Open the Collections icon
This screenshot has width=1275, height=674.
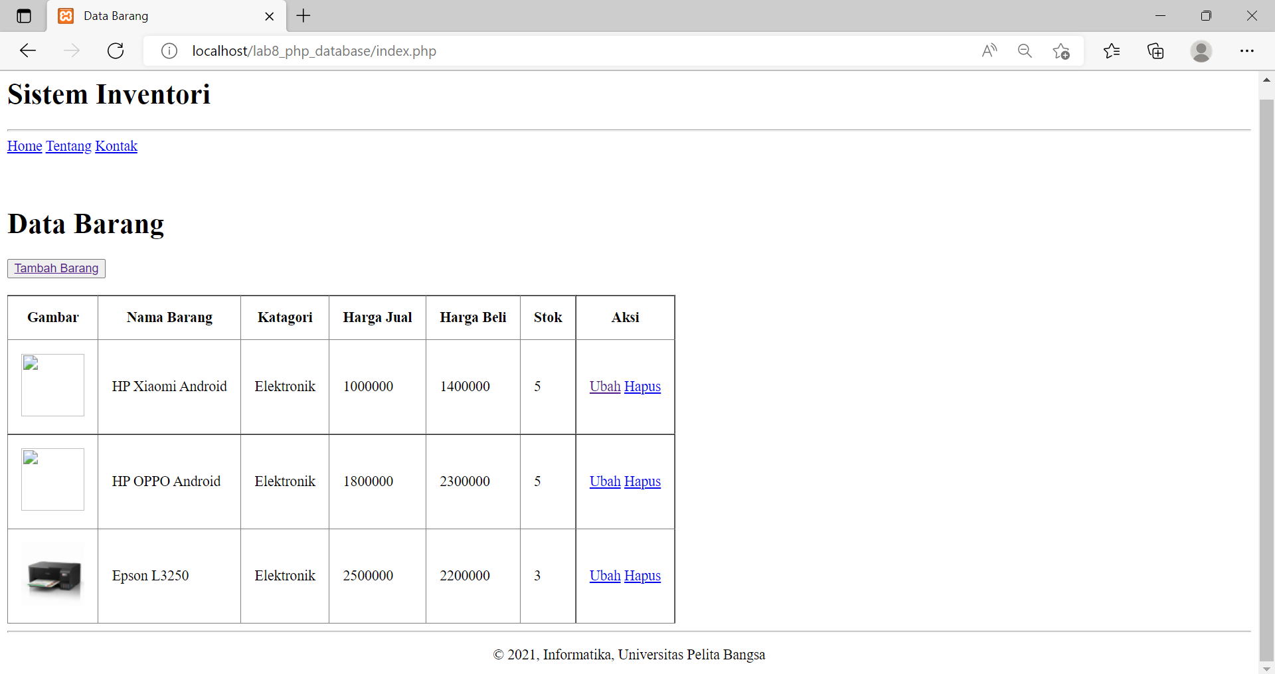(x=1155, y=50)
